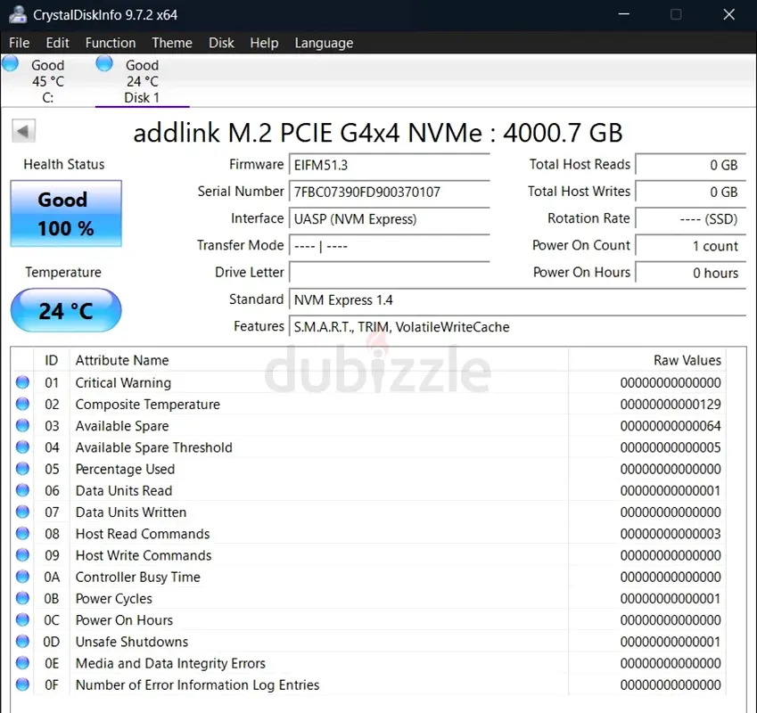Click the status dot next to Available Spare

pos(22,425)
